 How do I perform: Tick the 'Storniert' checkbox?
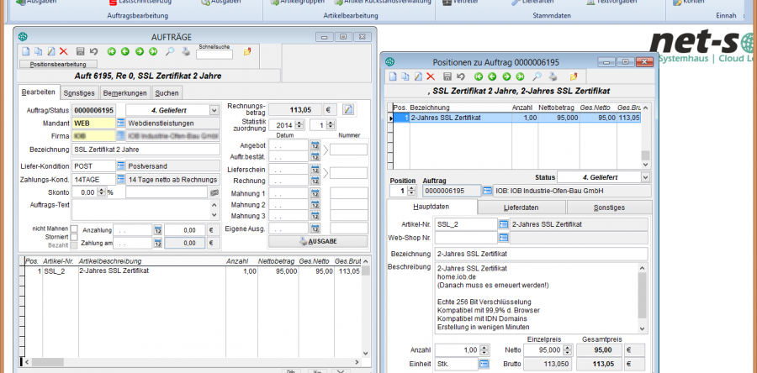click(x=74, y=237)
